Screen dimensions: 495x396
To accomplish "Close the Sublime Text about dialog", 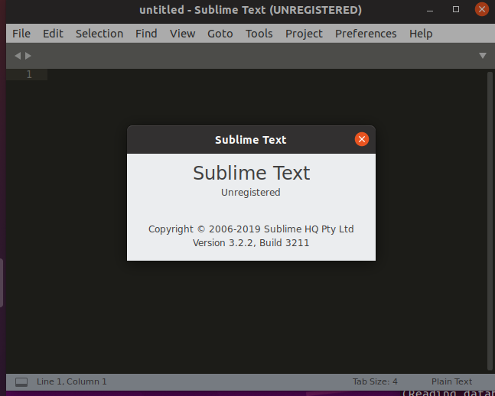I will tap(362, 139).
